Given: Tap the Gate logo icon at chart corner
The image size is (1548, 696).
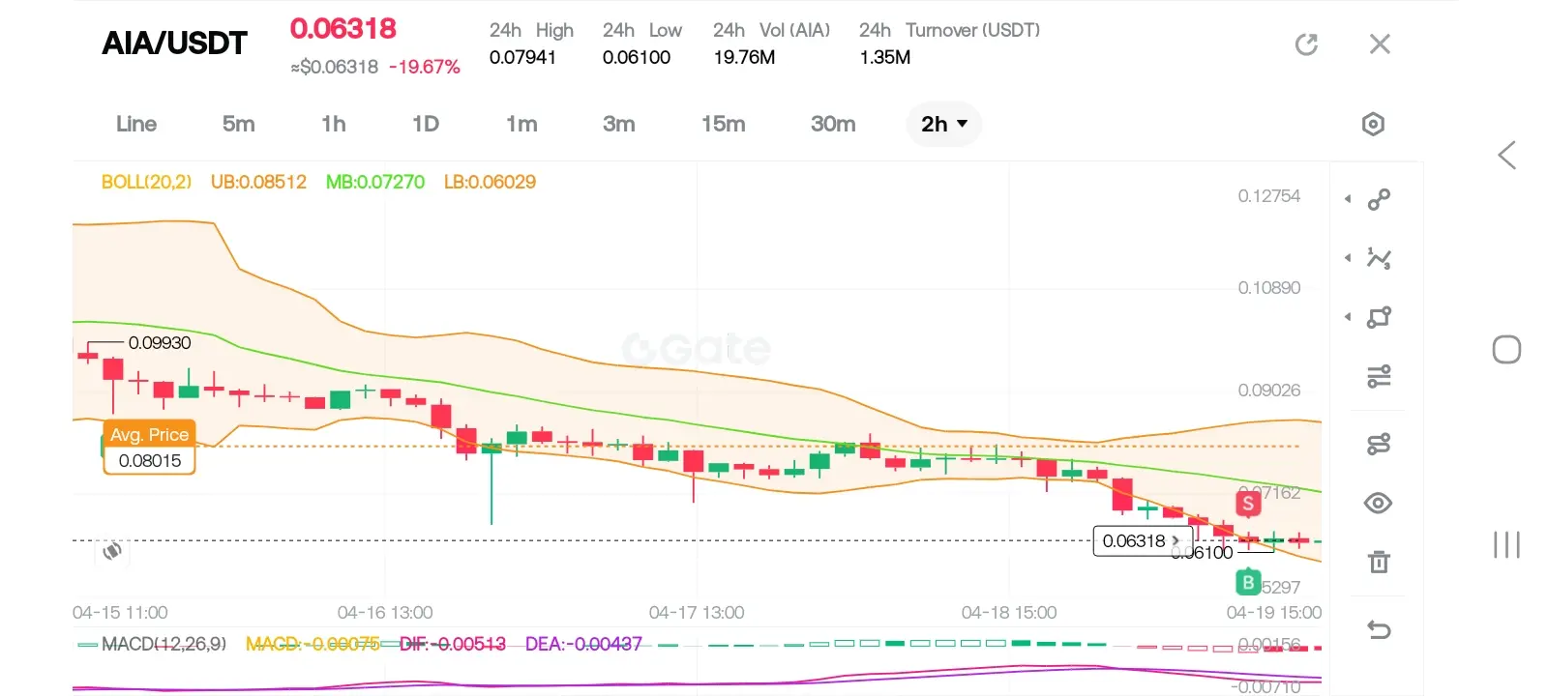Looking at the screenshot, I should 112,551.
